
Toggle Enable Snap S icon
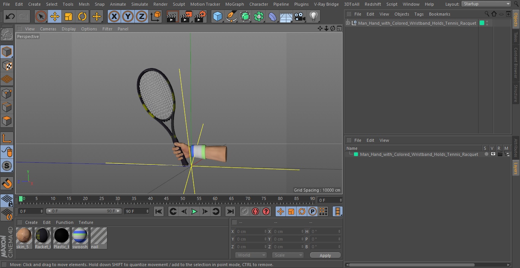pos(7,166)
